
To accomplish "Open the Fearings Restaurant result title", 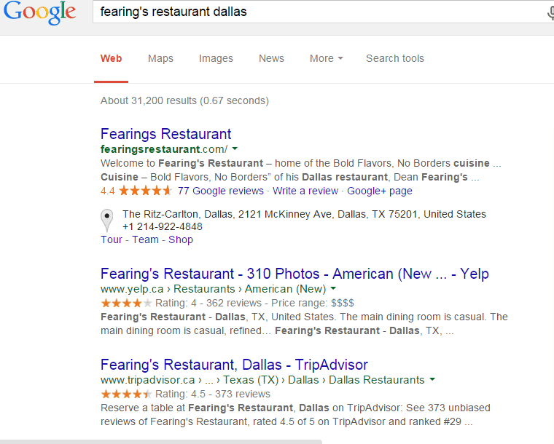I will 165,134.
